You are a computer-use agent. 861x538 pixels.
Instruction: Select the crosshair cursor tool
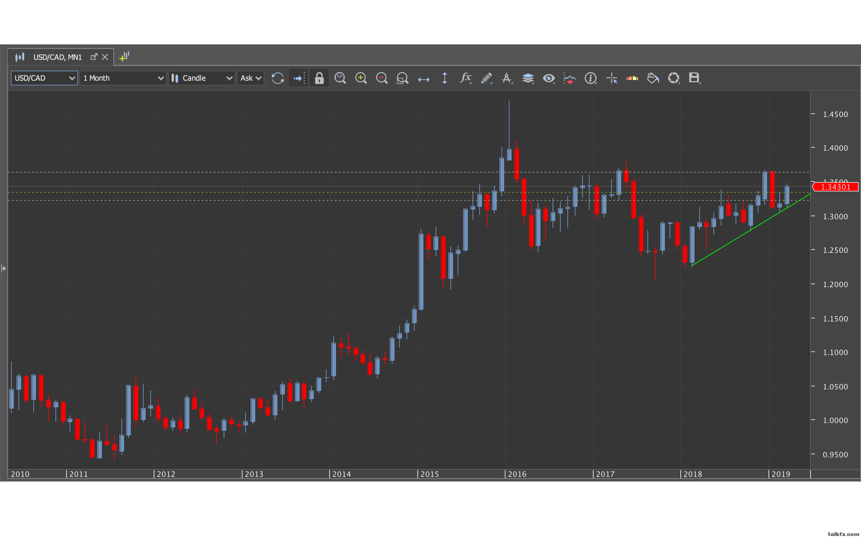[x=611, y=78]
